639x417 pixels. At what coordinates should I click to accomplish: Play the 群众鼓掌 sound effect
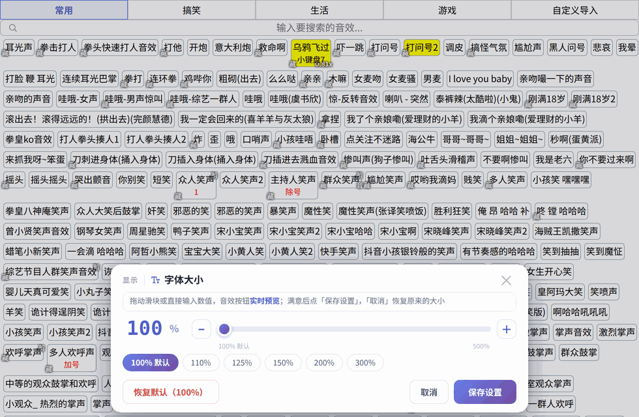pos(579,352)
